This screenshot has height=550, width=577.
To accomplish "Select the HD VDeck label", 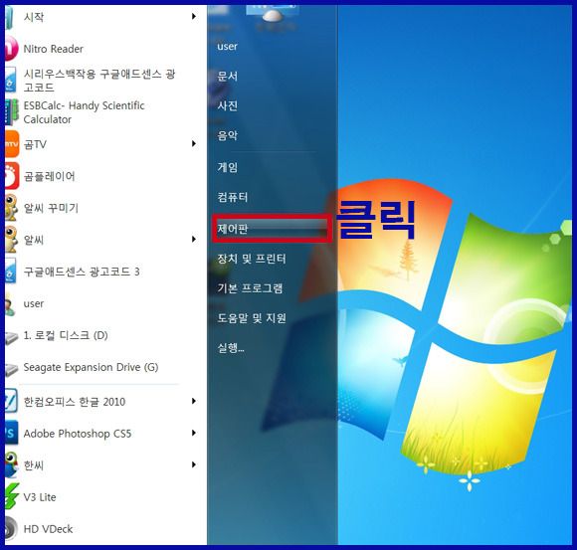I will tap(48, 529).
